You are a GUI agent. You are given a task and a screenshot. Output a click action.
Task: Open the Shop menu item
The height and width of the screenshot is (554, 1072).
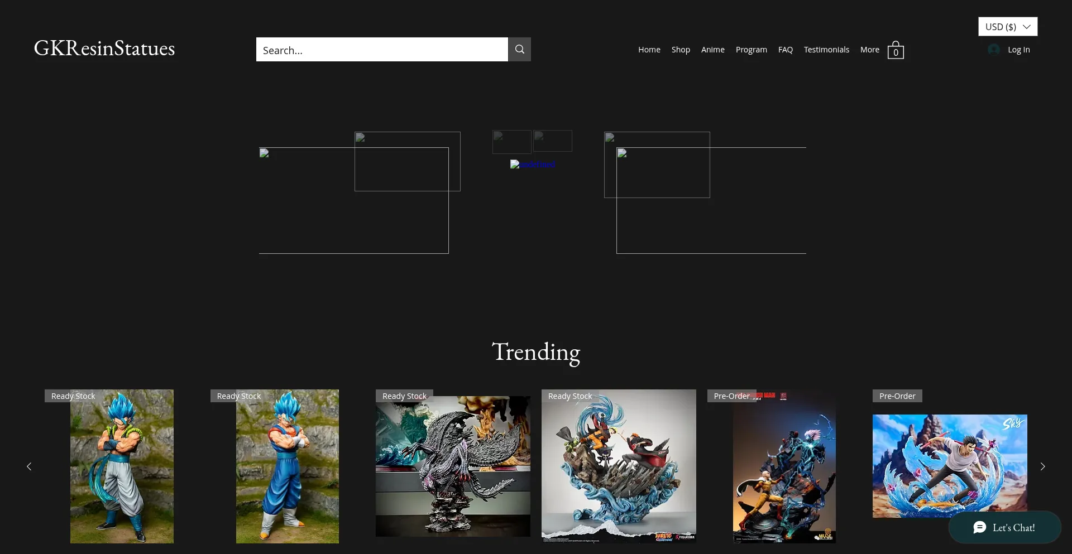(x=681, y=50)
